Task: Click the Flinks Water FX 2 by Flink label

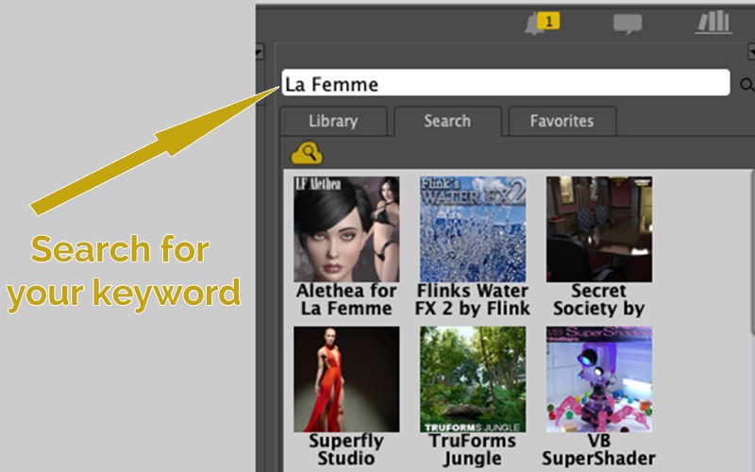Action: click(x=473, y=299)
